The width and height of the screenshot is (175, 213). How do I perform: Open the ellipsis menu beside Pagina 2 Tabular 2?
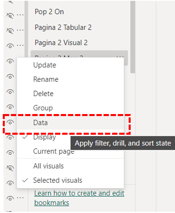tap(20, 30)
